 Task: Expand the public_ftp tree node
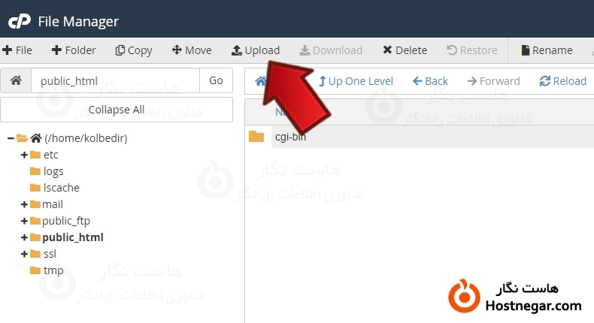point(24,221)
